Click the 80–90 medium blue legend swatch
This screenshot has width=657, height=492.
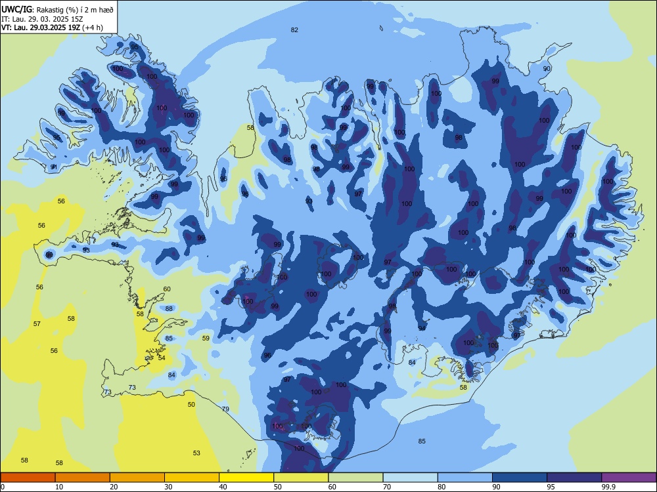(x=465, y=478)
